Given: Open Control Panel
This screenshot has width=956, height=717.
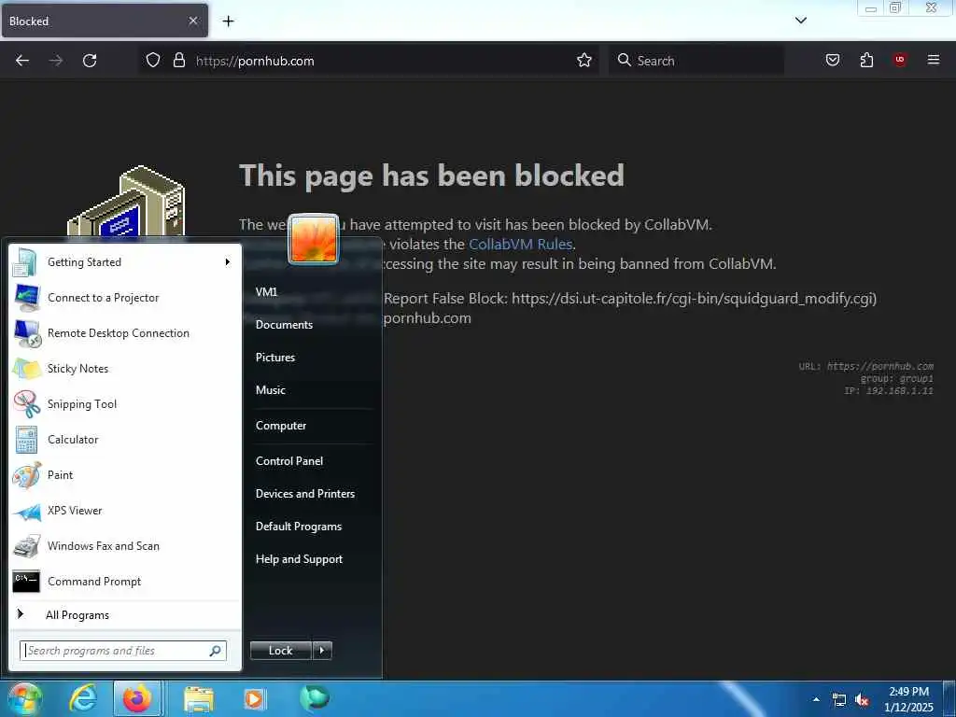Looking at the screenshot, I should 289,461.
